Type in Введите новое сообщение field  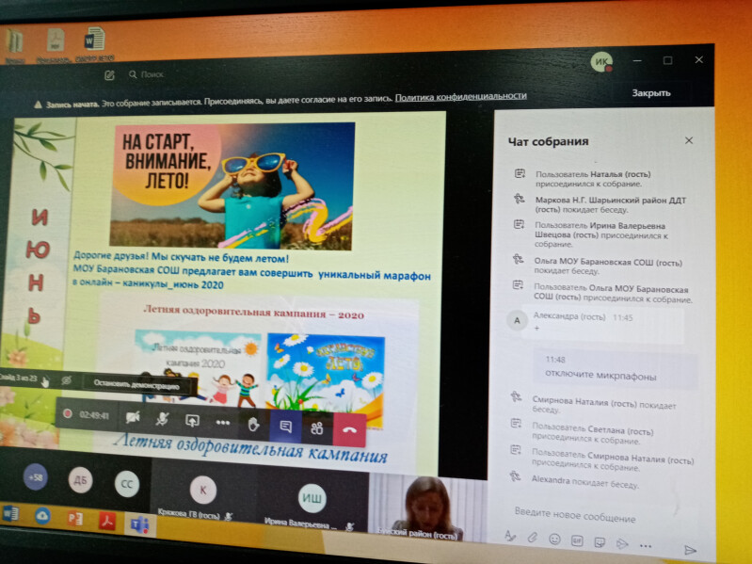tap(593, 516)
